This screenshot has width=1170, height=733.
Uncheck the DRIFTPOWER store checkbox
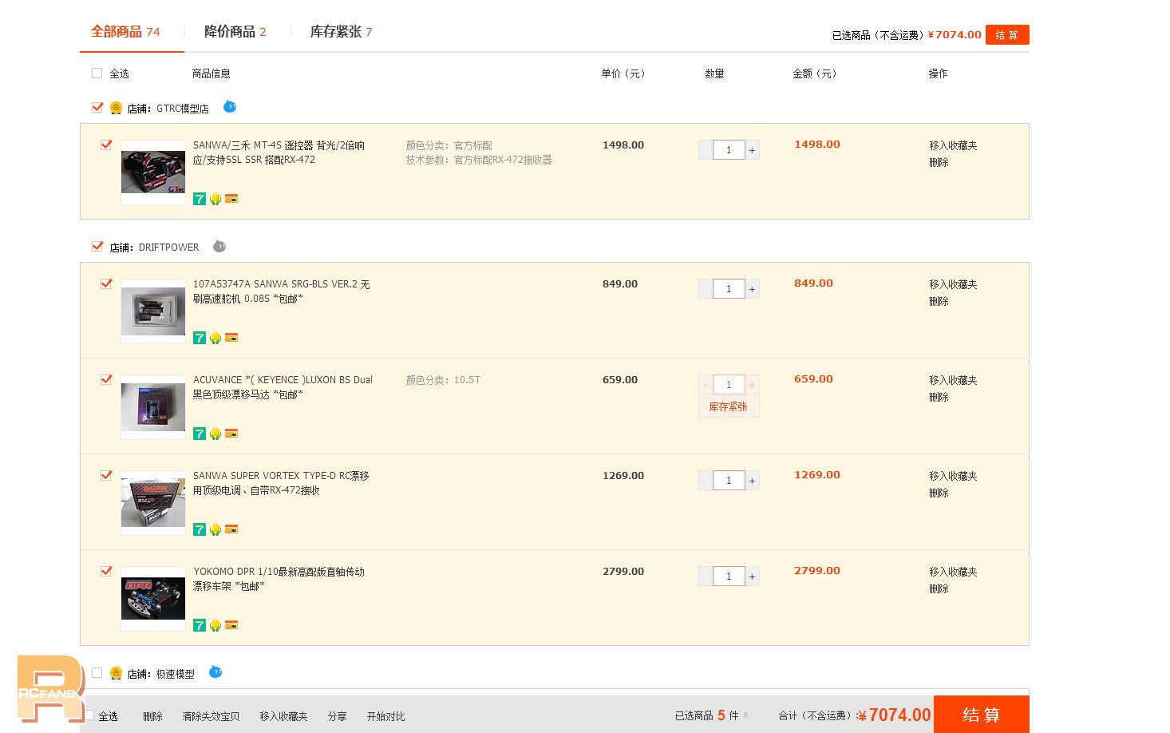pos(97,246)
